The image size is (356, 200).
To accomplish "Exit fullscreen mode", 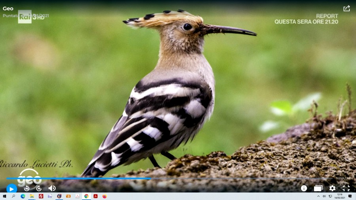I will [346, 189].
